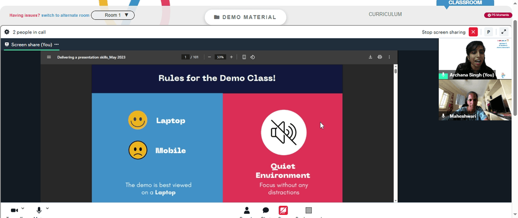Rotate the PDF with the rotate icon
Screen dimensions: 518x218
coord(252,57)
